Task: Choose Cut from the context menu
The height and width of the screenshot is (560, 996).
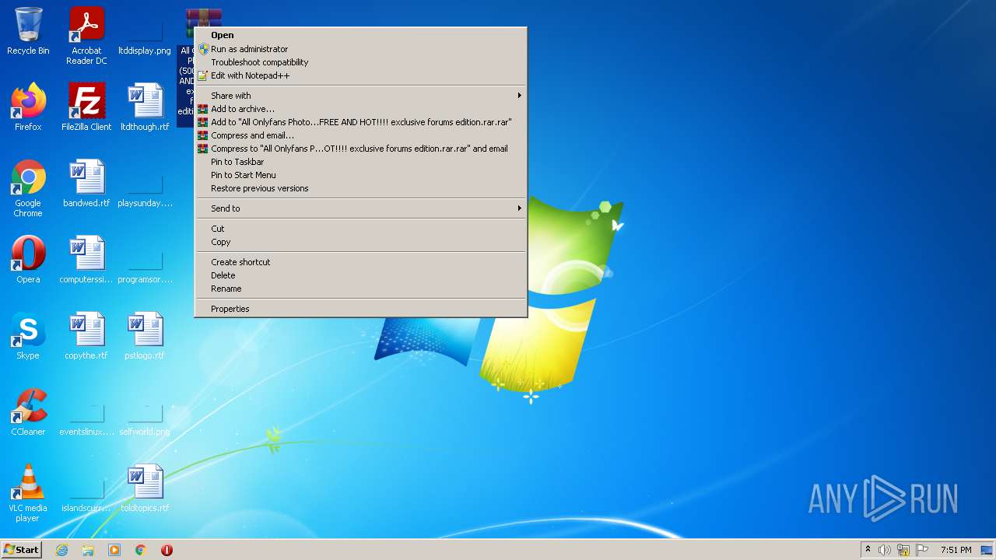Action: [360, 229]
